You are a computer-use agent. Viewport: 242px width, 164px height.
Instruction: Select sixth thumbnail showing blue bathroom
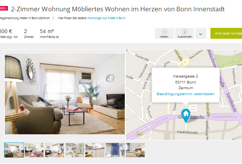click(x=115, y=150)
